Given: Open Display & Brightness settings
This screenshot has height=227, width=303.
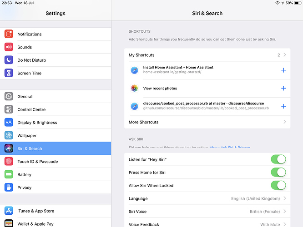Looking at the screenshot, I should click(x=56, y=122).
